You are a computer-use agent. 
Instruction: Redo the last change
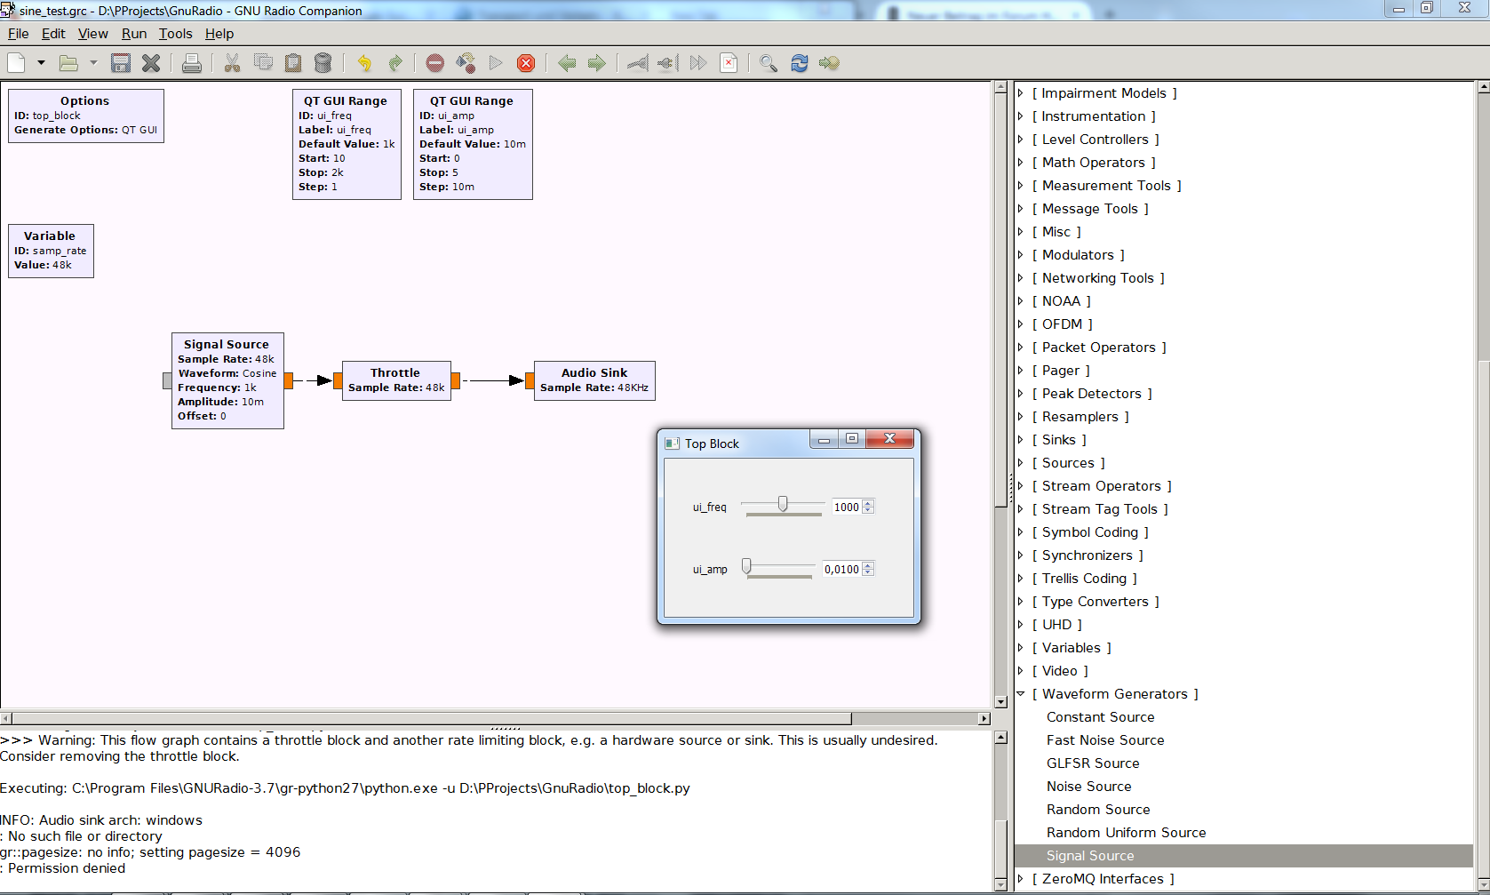[x=395, y=63]
